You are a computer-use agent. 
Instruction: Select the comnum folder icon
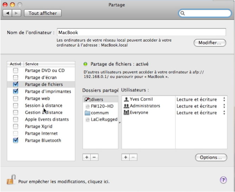88,113
